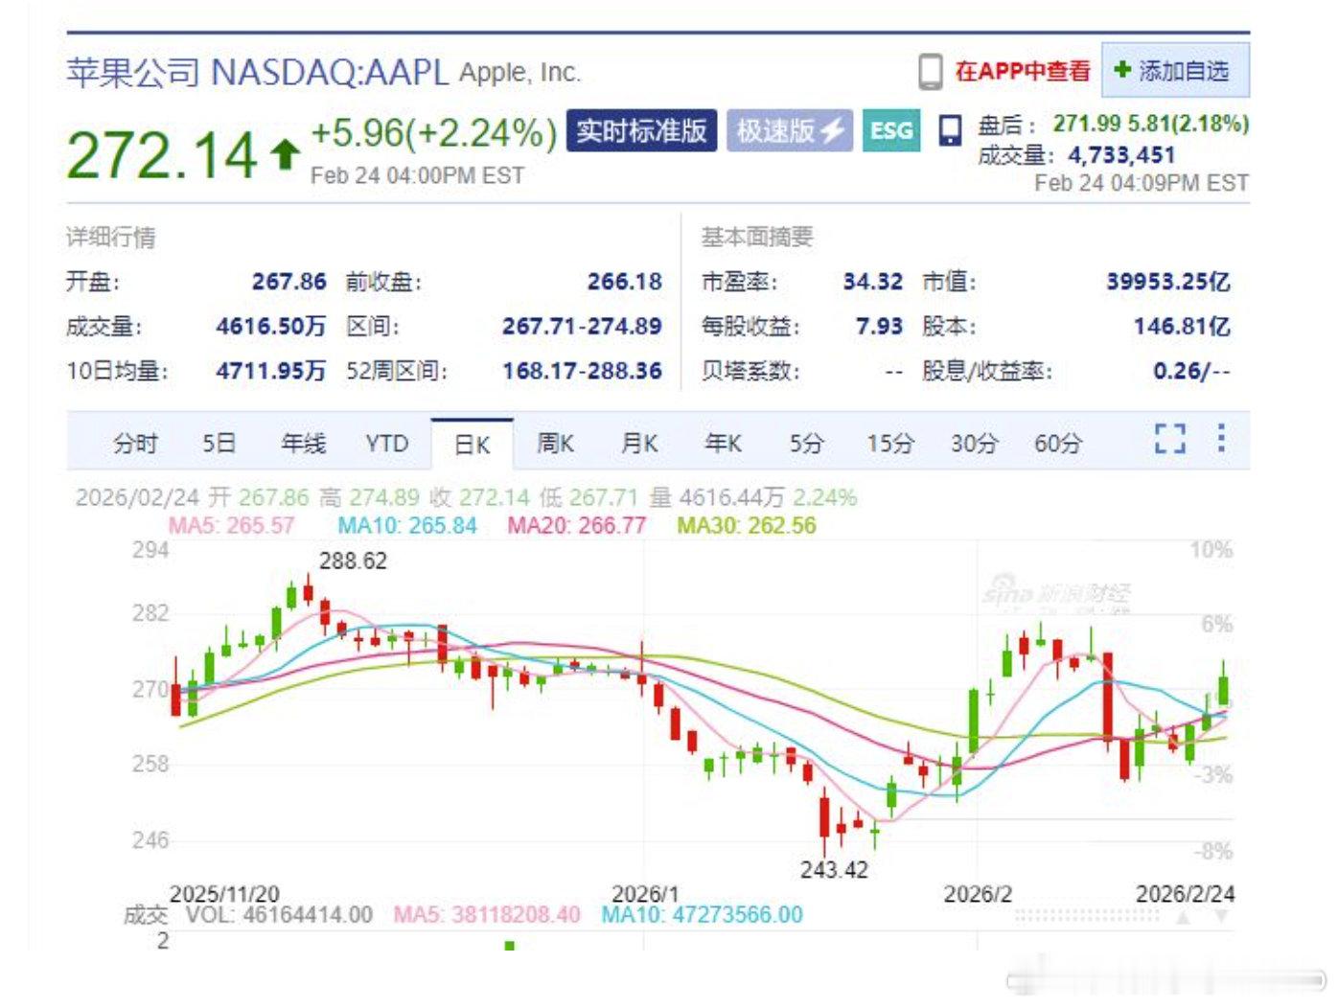Click the dotted drag handle under the chart

point(1086,914)
